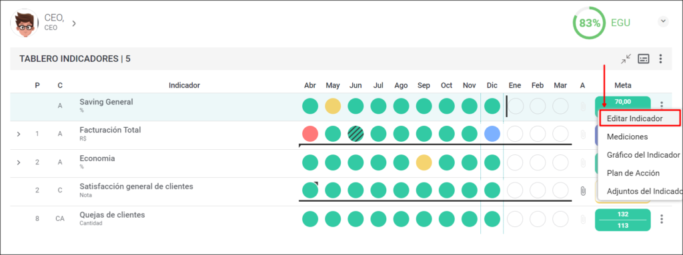Click the P column header
The width and height of the screenshot is (683, 255).
(37, 85)
